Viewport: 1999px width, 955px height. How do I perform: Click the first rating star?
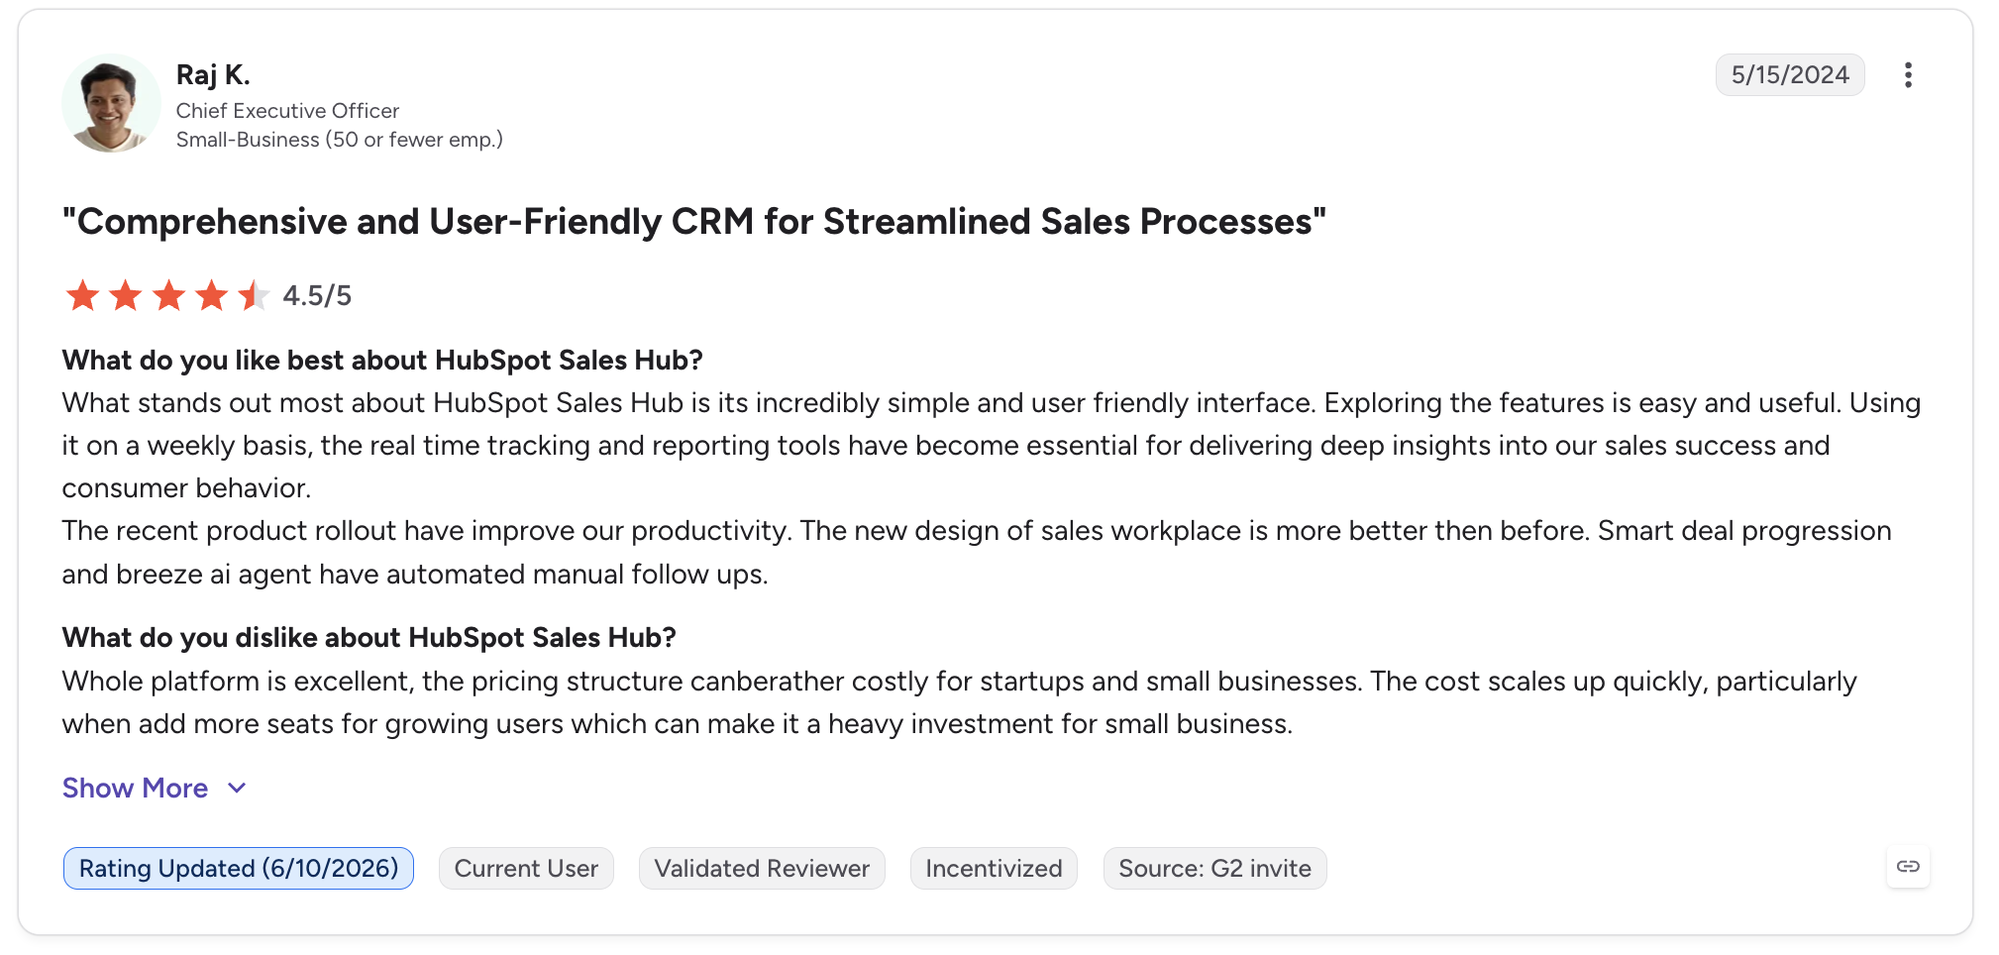pos(82,295)
